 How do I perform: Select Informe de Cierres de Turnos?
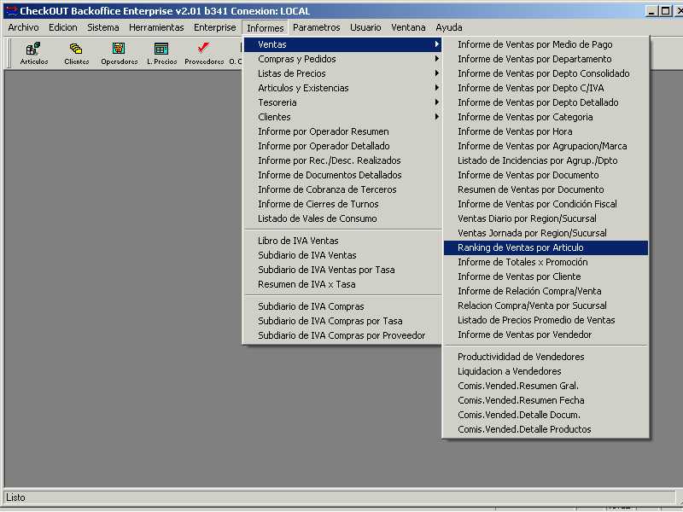[x=342, y=204]
